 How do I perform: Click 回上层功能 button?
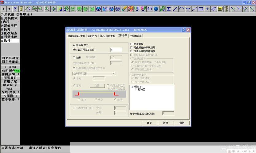(x=10, y=58)
